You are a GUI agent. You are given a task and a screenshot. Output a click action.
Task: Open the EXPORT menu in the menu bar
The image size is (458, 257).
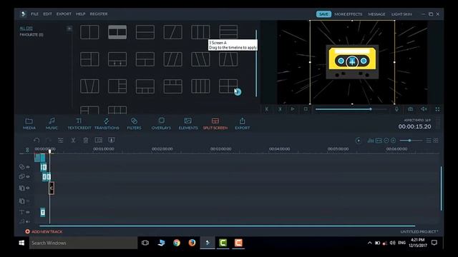pos(64,14)
